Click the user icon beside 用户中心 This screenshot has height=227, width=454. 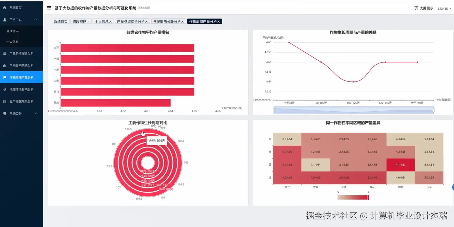click(x=4, y=20)
